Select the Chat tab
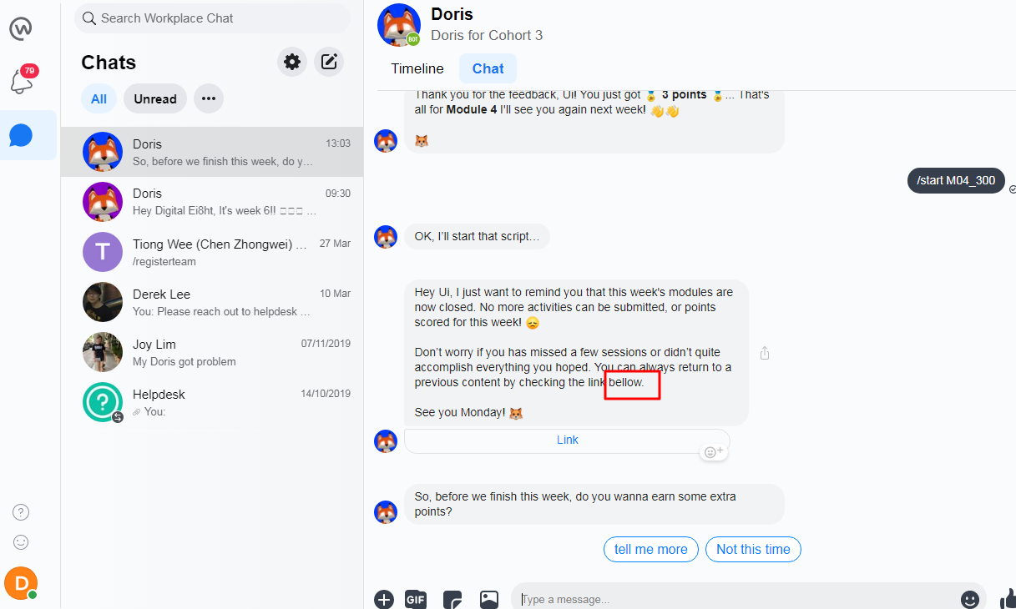The height and width of the screenshot is (609, 1016). 488,68
